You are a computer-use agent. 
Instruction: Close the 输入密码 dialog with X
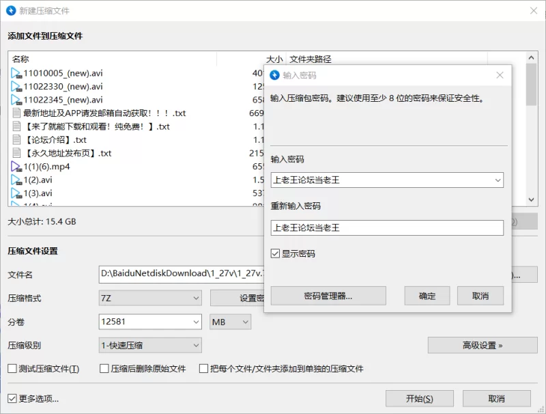tap(500, 75)
